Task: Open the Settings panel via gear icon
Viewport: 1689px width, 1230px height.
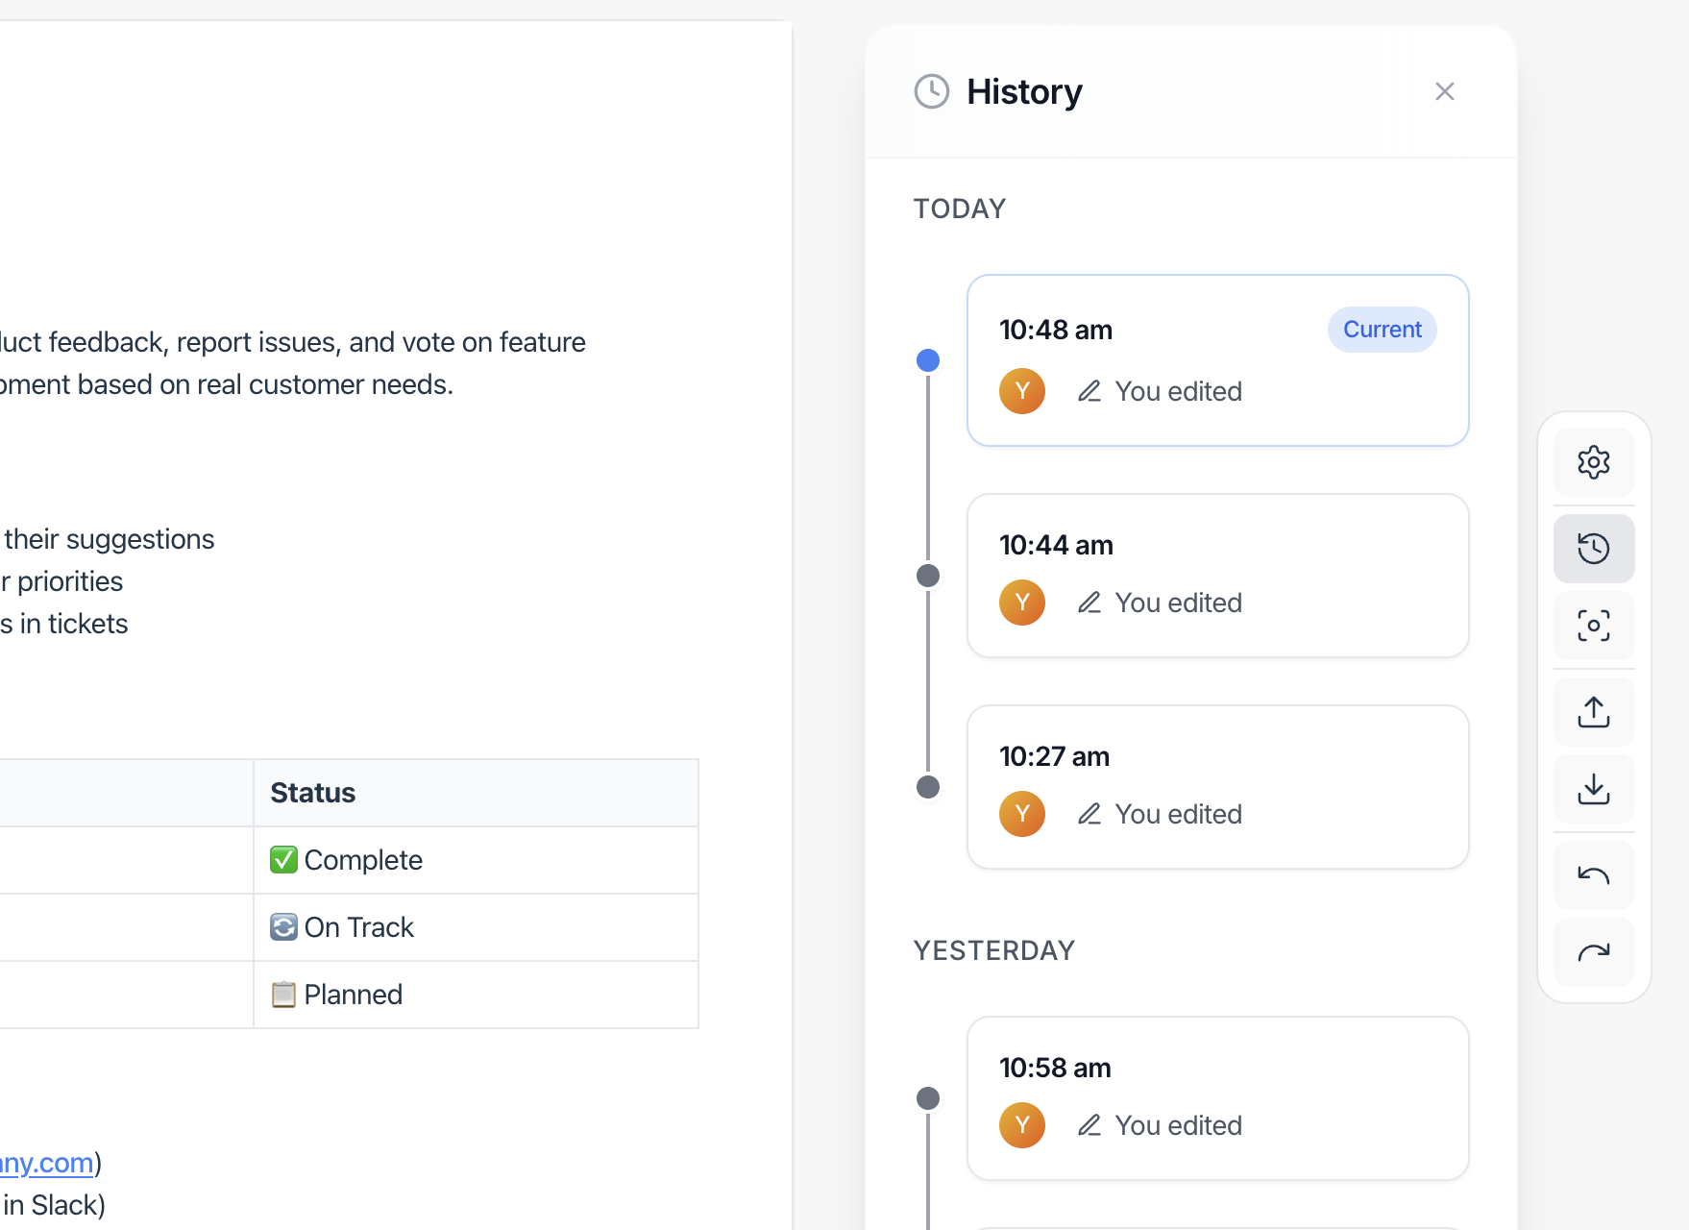Action: pyautogui.click(x=1593, y=462)
